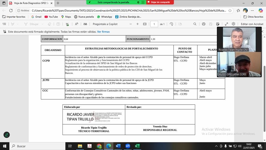Click the PDF save as icon
Screen dimensions: 266x150
[x=218, y=24]
